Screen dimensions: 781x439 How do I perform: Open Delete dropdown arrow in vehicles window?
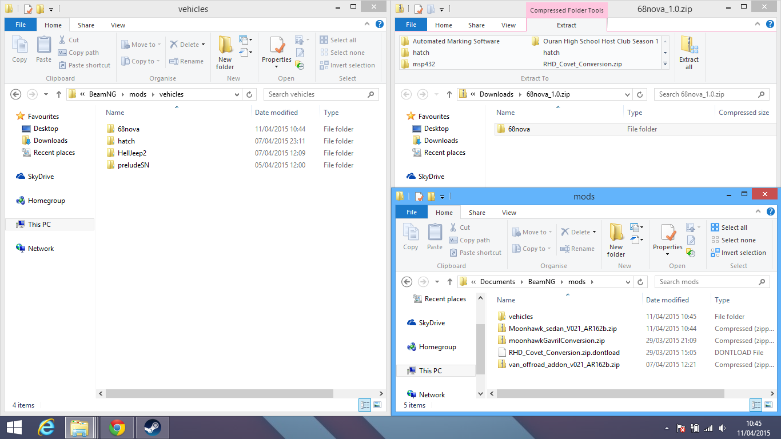tap(203, 45)
